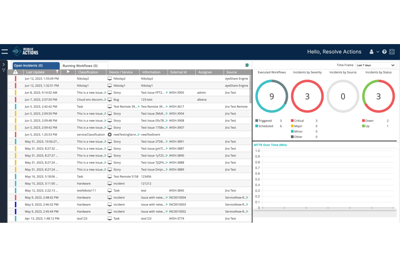Sort by Assignee column header
400x267 pixels.
[209, 72]
